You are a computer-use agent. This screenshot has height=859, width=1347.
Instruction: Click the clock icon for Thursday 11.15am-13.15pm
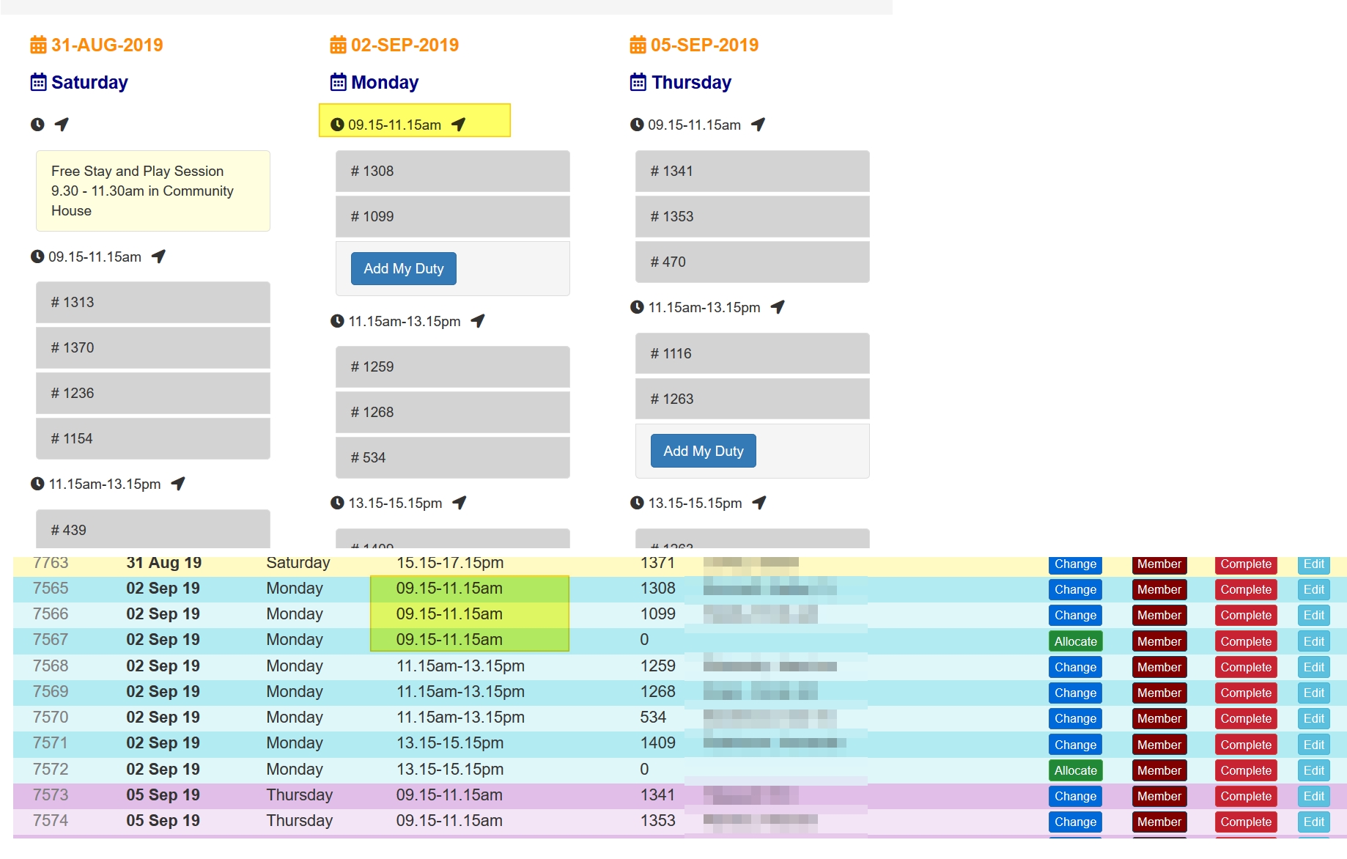[637, 307]
